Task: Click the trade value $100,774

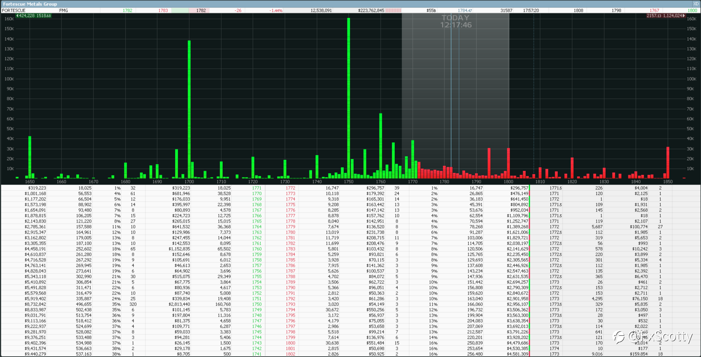Action: tap(638, 227)
